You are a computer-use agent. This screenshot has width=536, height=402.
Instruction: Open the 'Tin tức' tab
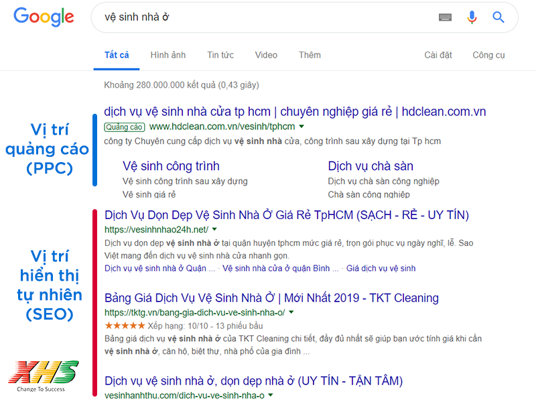point(220,55)
